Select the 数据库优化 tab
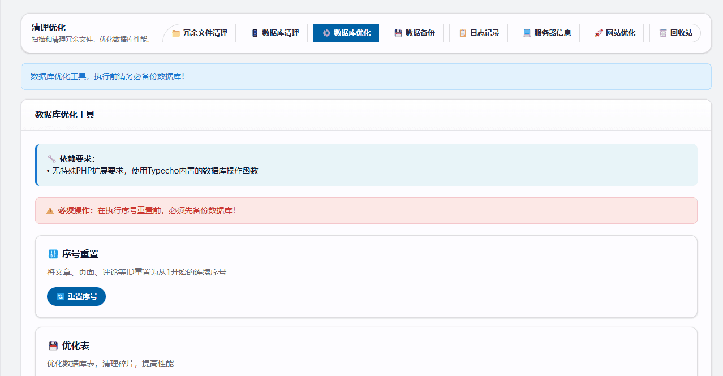 346,33
